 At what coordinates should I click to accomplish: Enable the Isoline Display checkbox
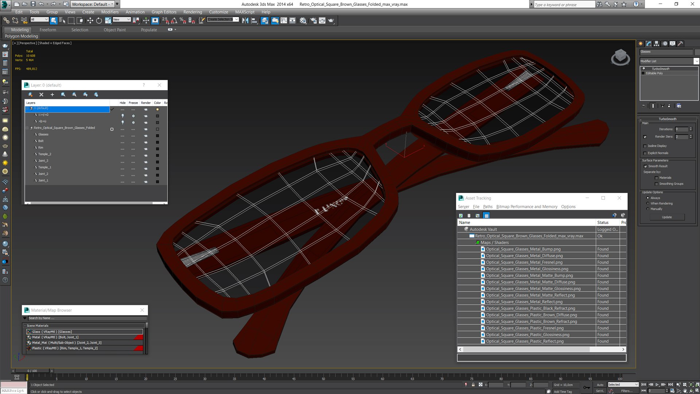point(645,146)
